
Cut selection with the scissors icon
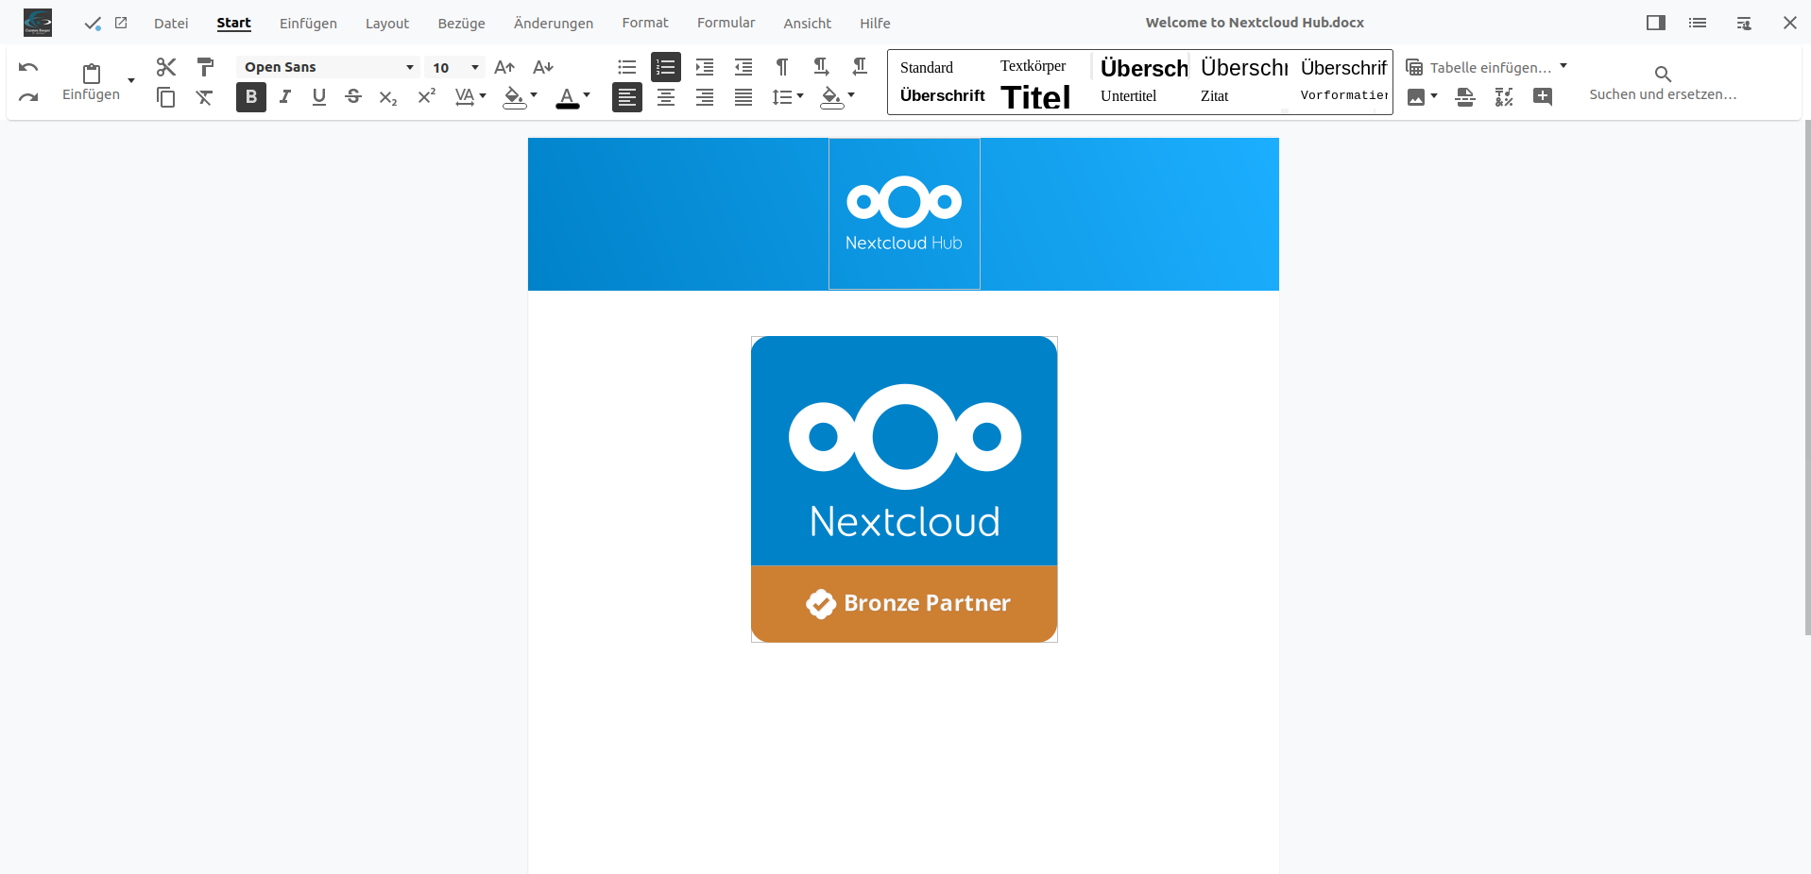pyautogui.click(x=166, y=67)
